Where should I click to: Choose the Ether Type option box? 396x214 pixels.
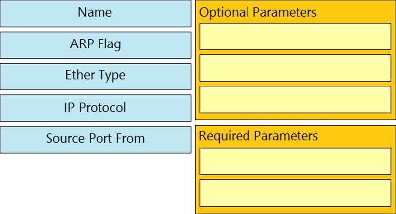pos(96,76)
